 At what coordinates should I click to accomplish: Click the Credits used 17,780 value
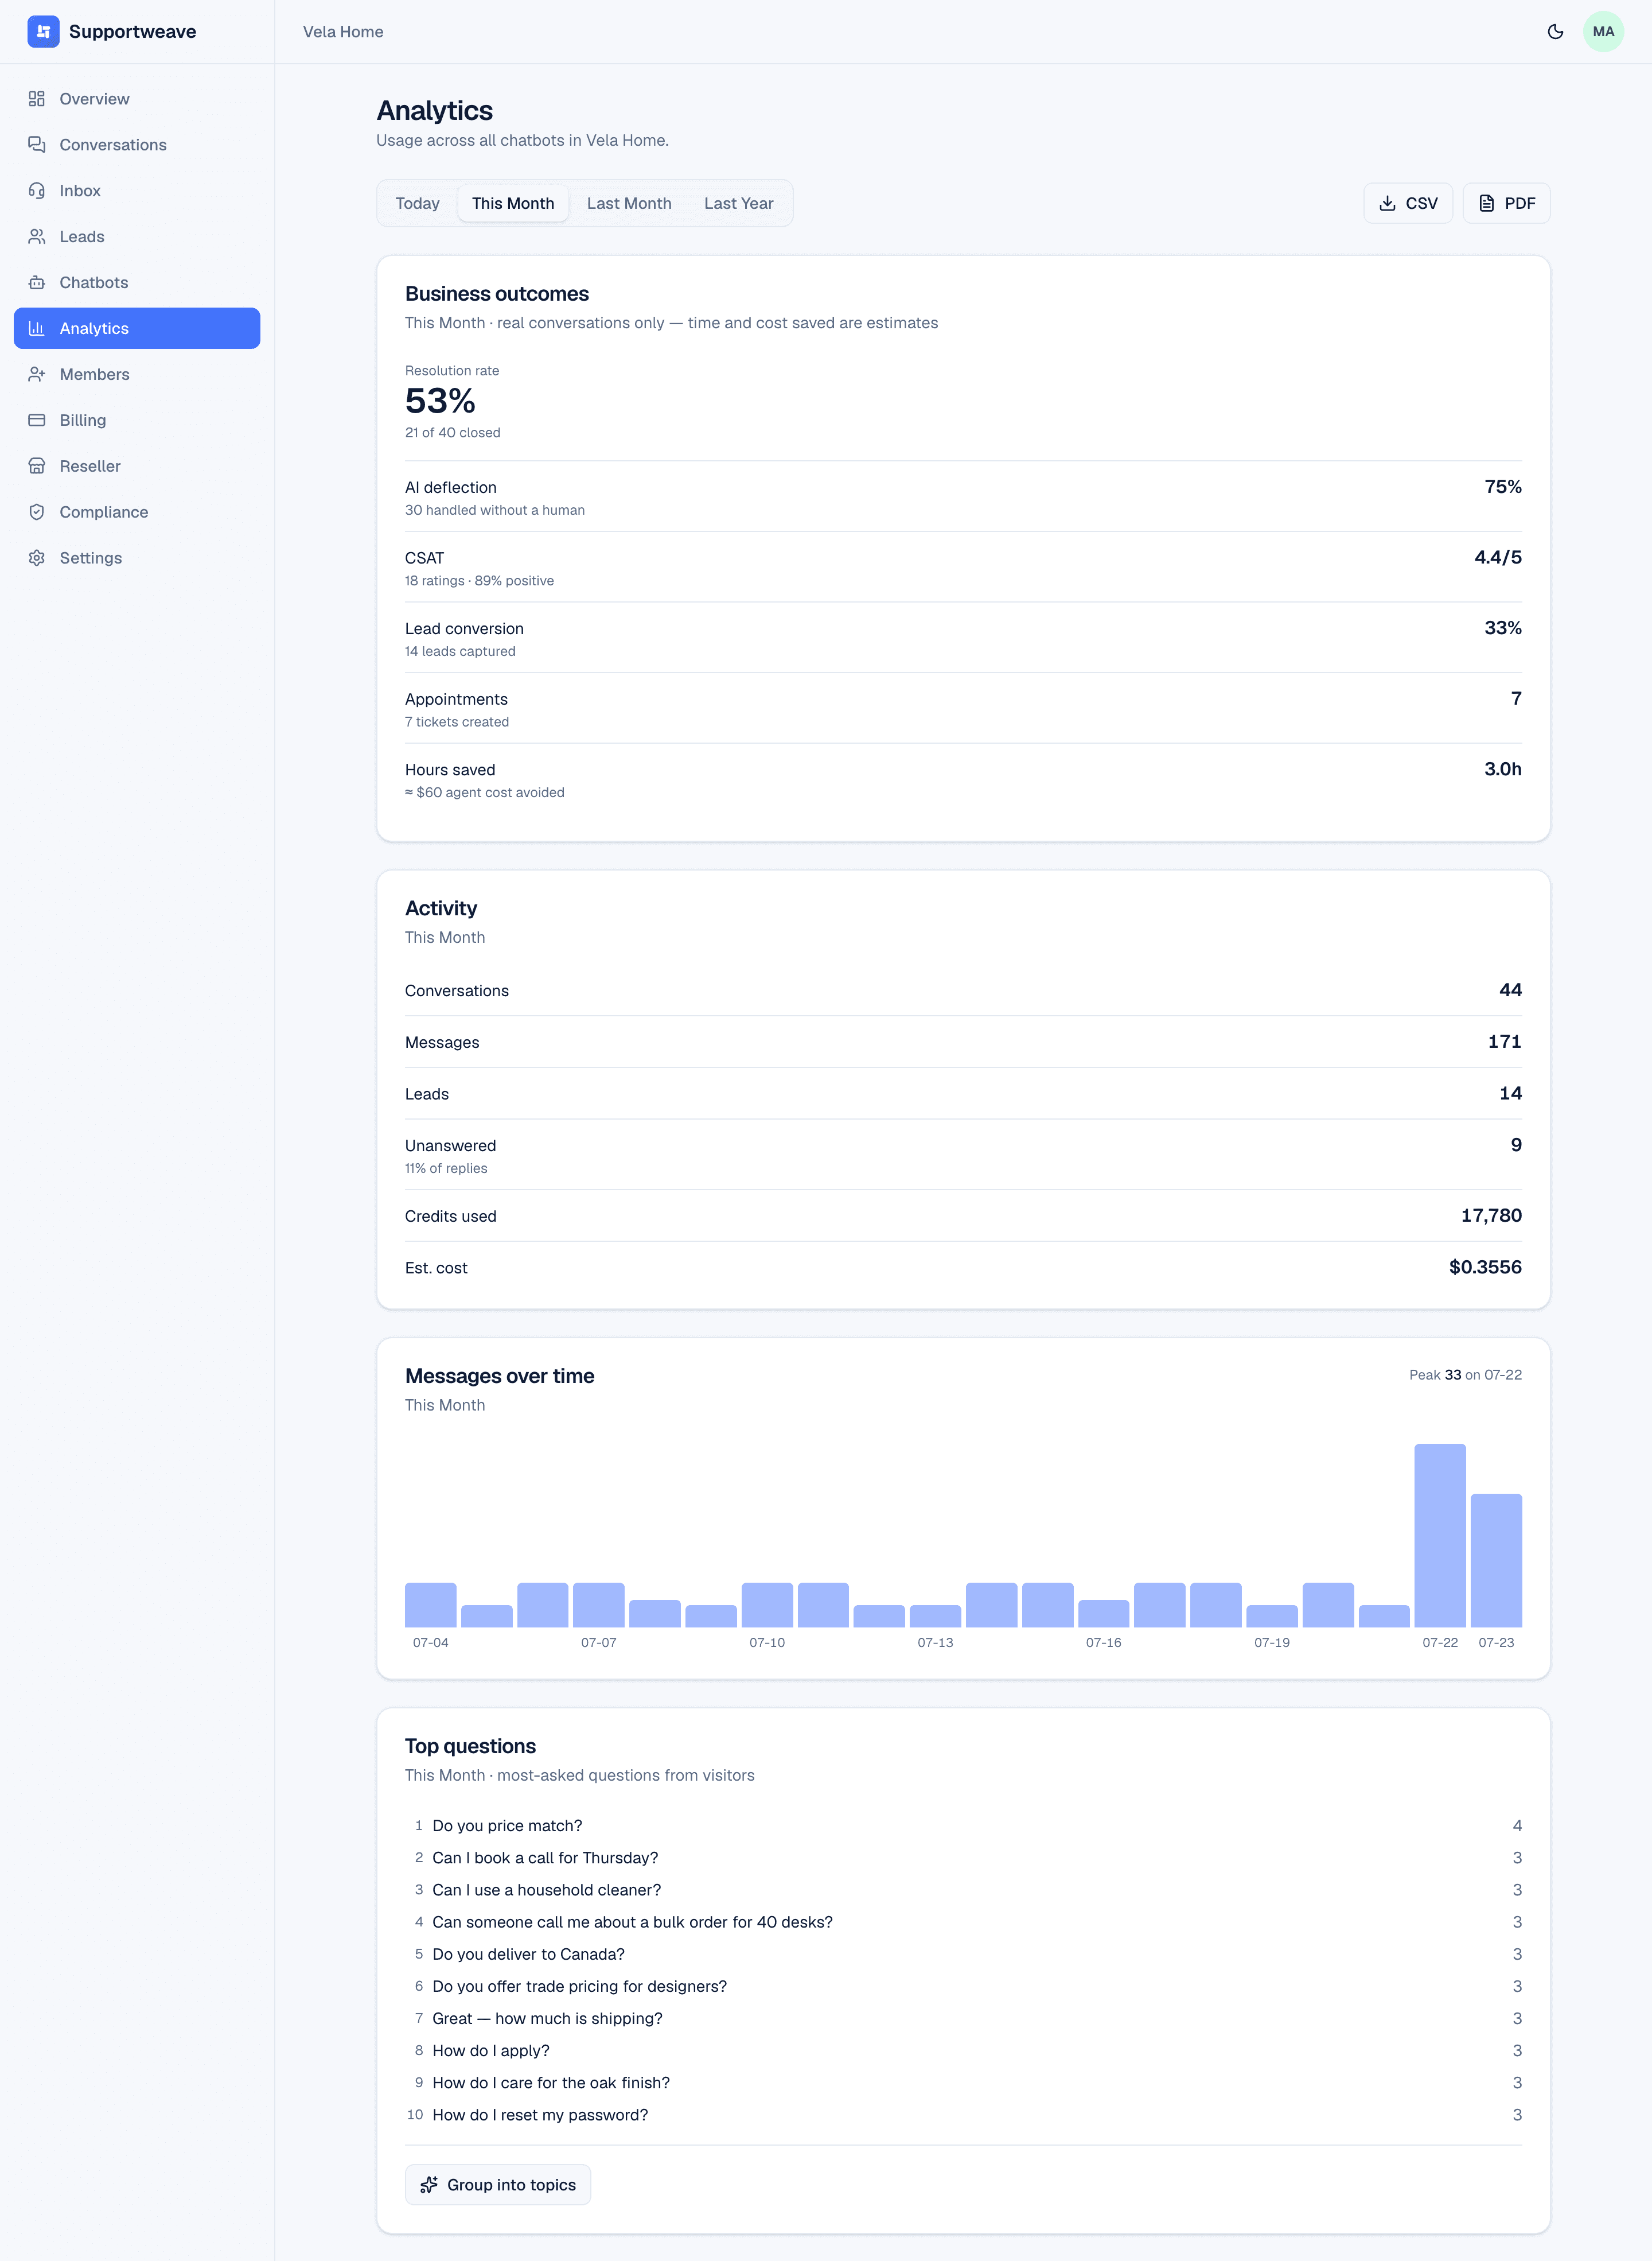tap(1491, 1215)
